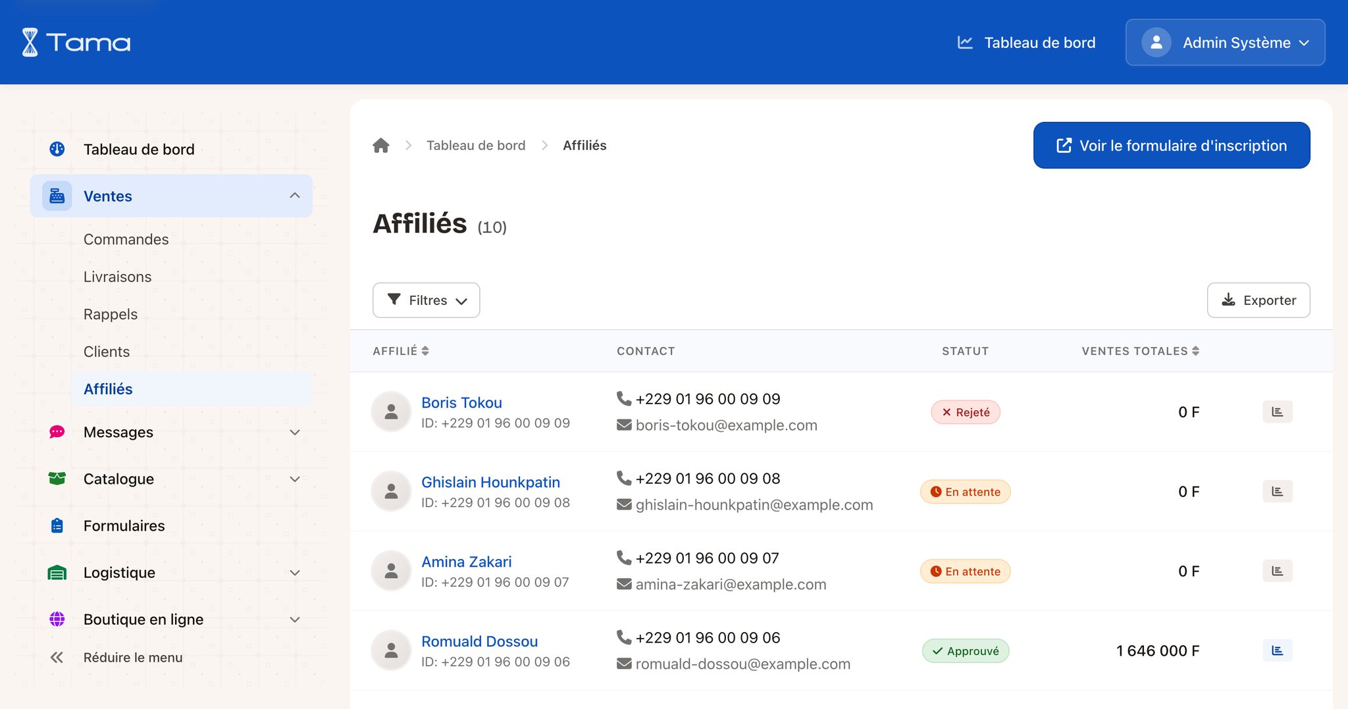Open stats icon for Romuald Dossou
Viewport: 1348px width, 709px height.
(x=1277, y=651)
